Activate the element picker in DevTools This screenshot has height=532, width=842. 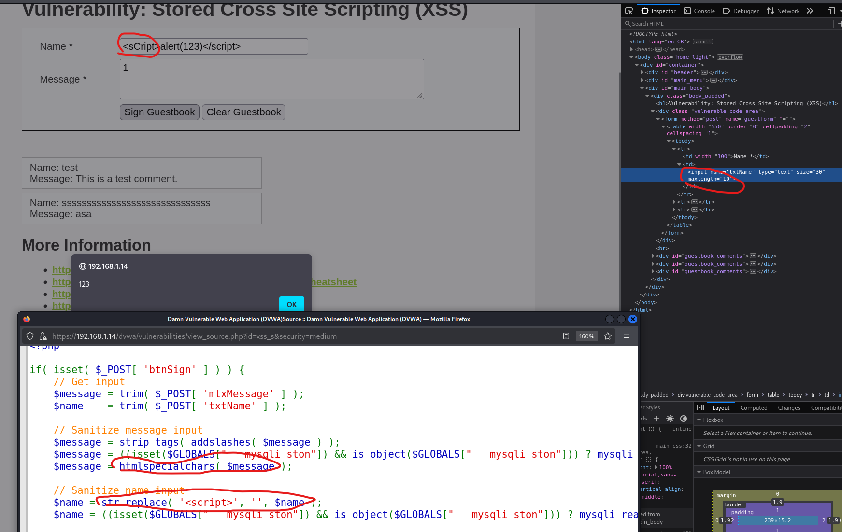(628, 11)
